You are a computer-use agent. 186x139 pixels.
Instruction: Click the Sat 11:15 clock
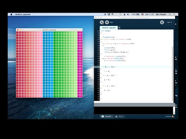pyautogui.click(x=150, y=14)
